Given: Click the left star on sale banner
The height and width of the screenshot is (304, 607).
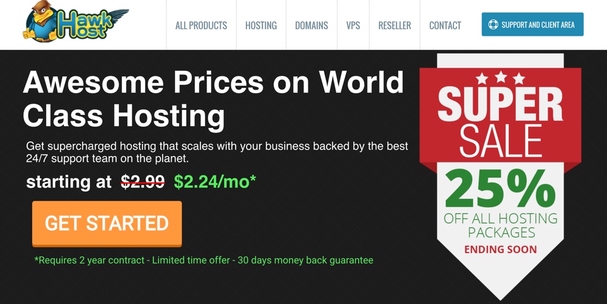Looking at the screenshot, I should click(482, 79).
